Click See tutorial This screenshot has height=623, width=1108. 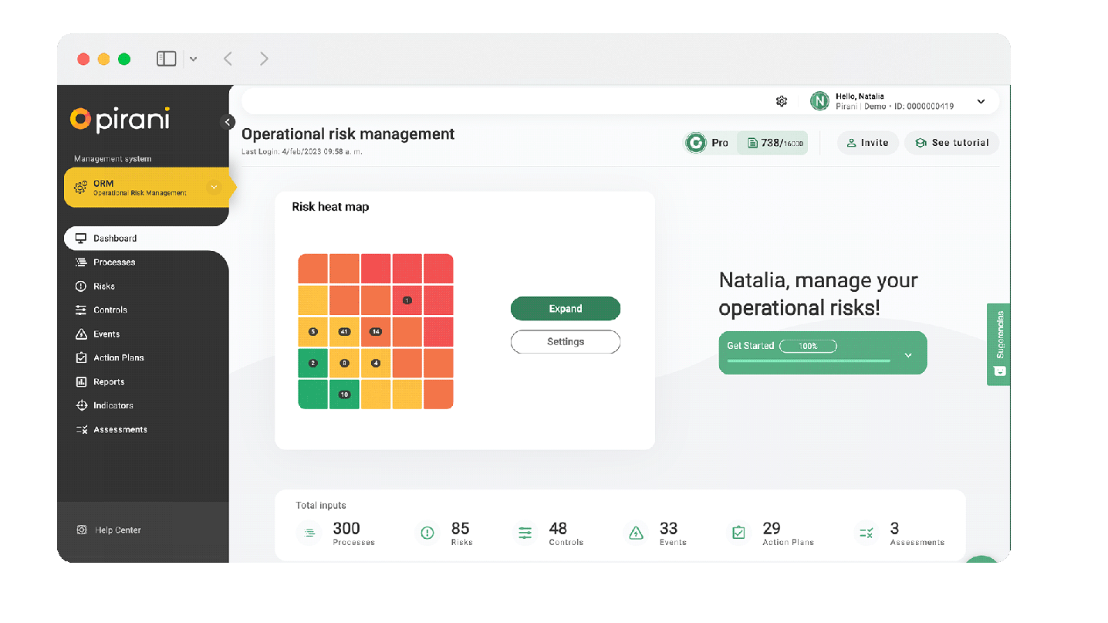(951, 143)
